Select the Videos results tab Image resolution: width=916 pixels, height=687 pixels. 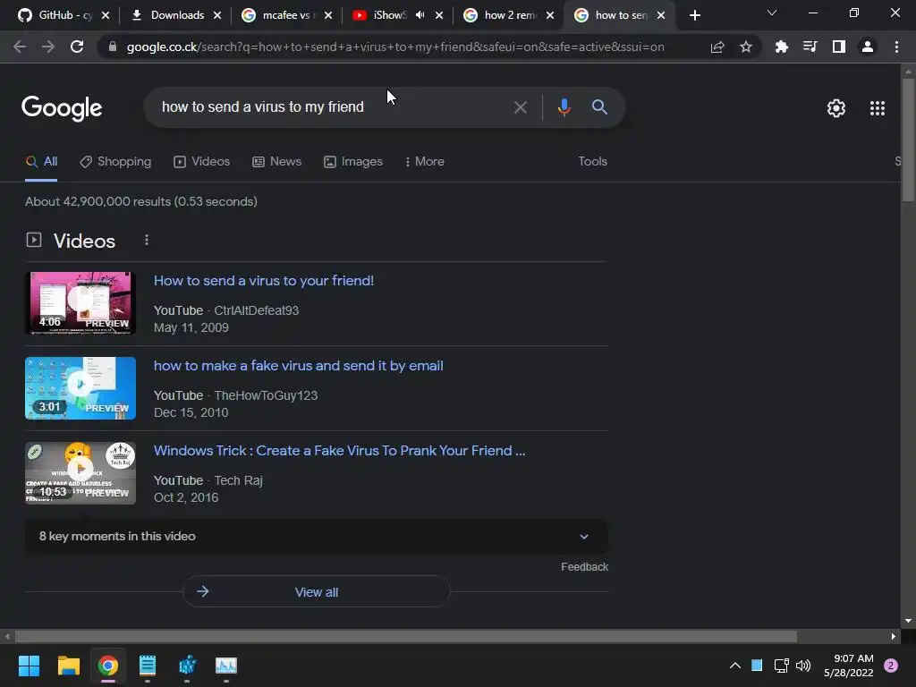202,162
